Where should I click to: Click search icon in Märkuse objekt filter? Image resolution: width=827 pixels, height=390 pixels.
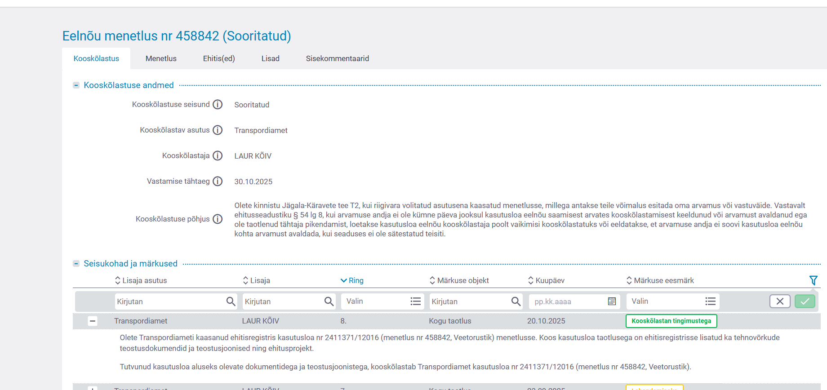click(x=516, y=301)
